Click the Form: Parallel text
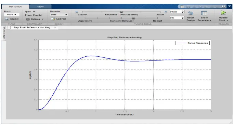The height and width of the screenshot is (125, 234). [x=34, y=15]
